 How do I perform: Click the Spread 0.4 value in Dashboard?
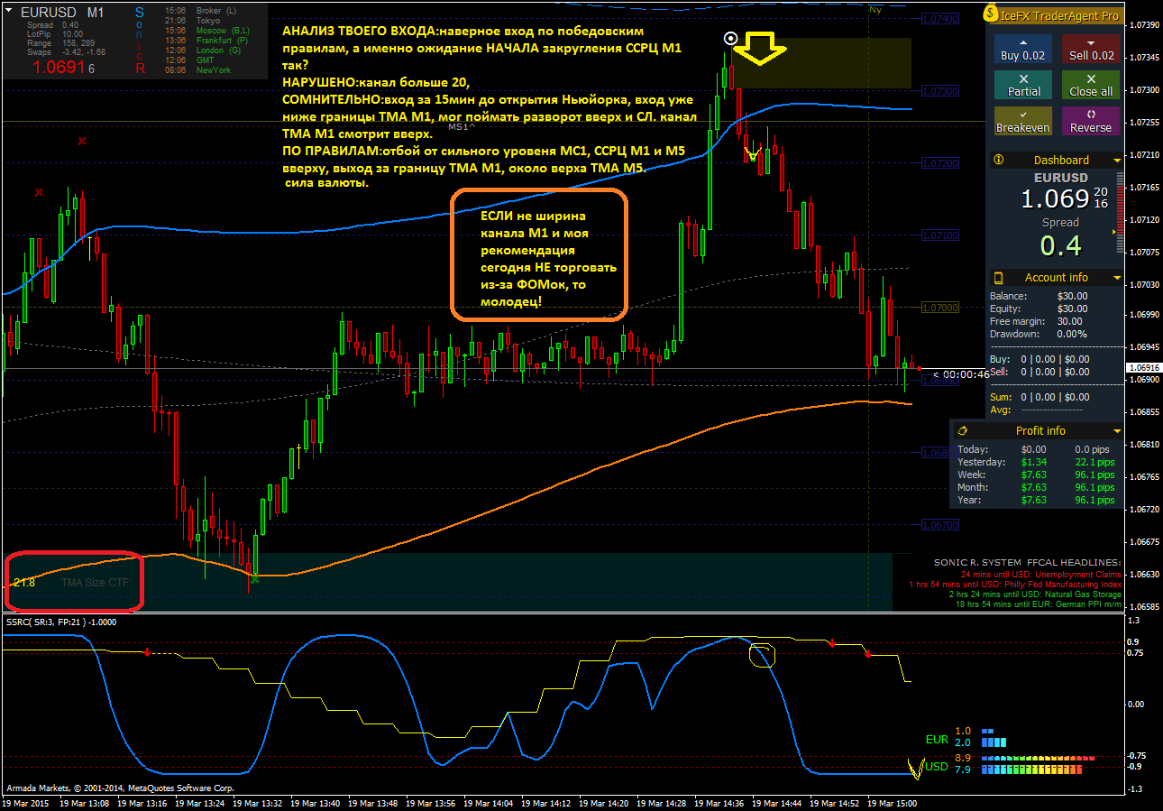[1060, 244]
